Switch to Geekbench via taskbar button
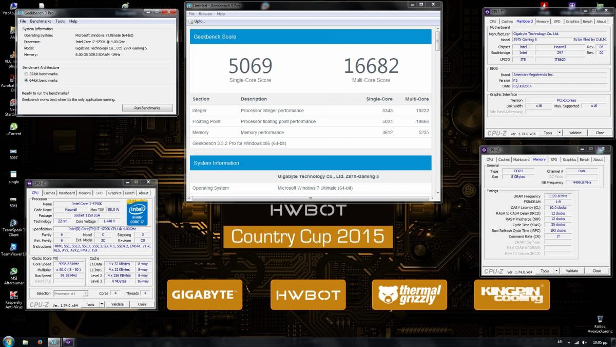616x347 pixels. [x=53, y=342]
